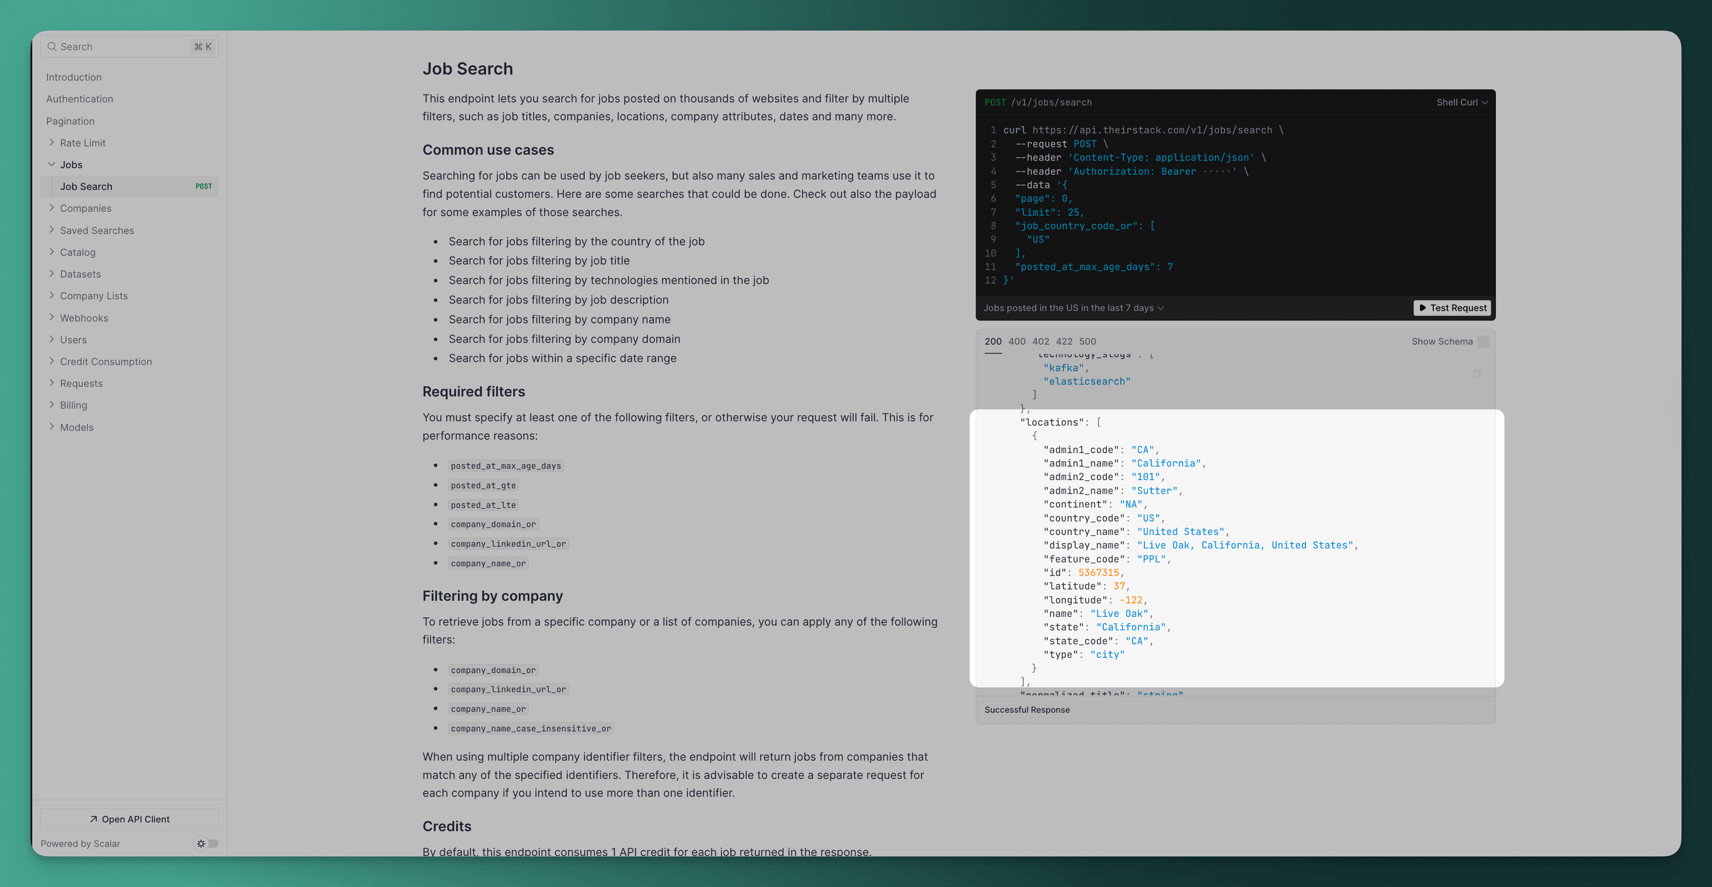Open the example request selector dropdown
This screenshot has height=887, width=1712.
point(1073,308)
